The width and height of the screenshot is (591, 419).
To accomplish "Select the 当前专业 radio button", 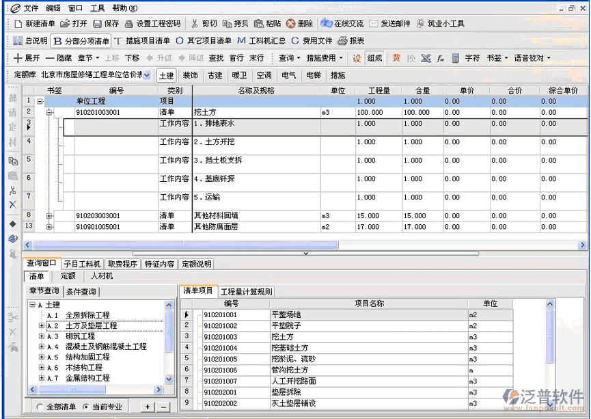I will click(x=86, y=407).
